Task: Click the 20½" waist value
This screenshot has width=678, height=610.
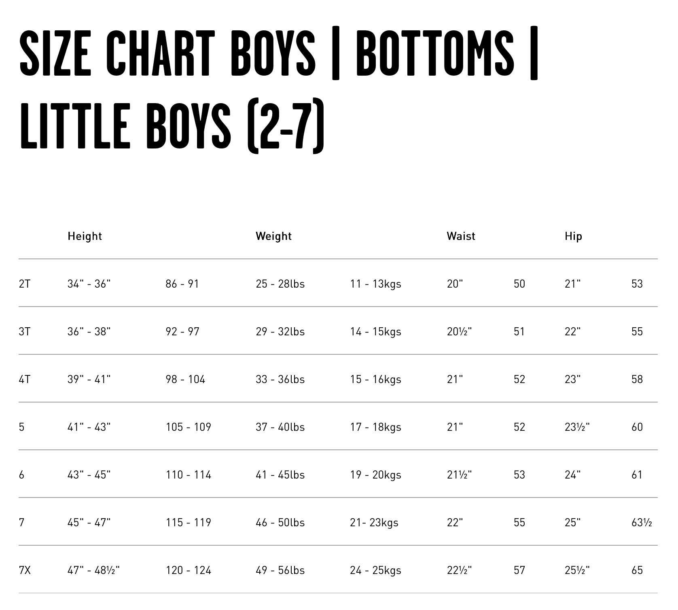Action: point(459,332)
